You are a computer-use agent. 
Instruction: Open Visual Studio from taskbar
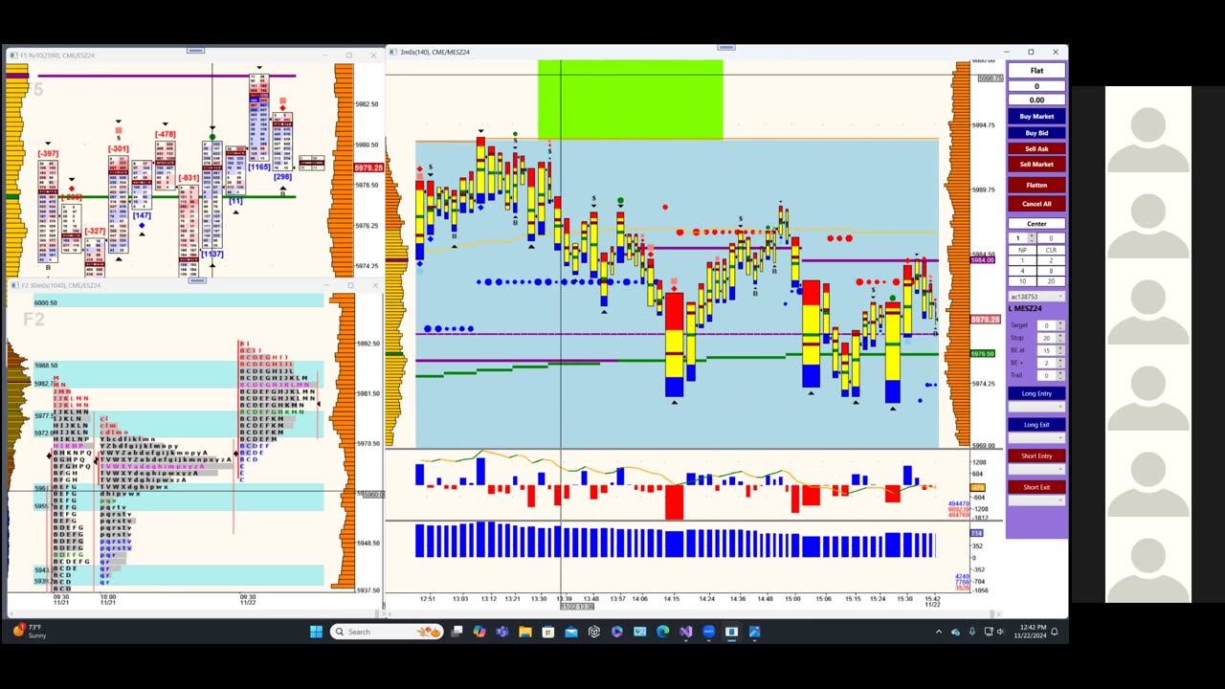[686, 632]
